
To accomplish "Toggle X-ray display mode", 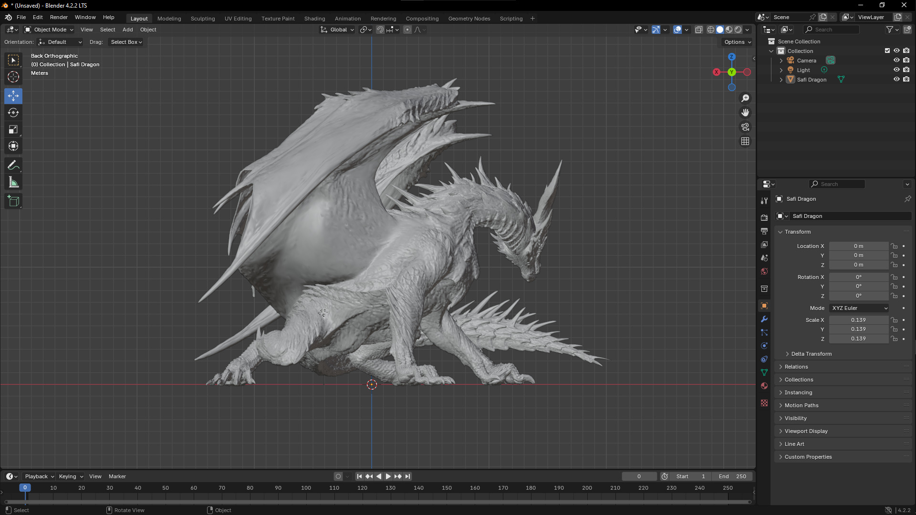I will point(698,30).
